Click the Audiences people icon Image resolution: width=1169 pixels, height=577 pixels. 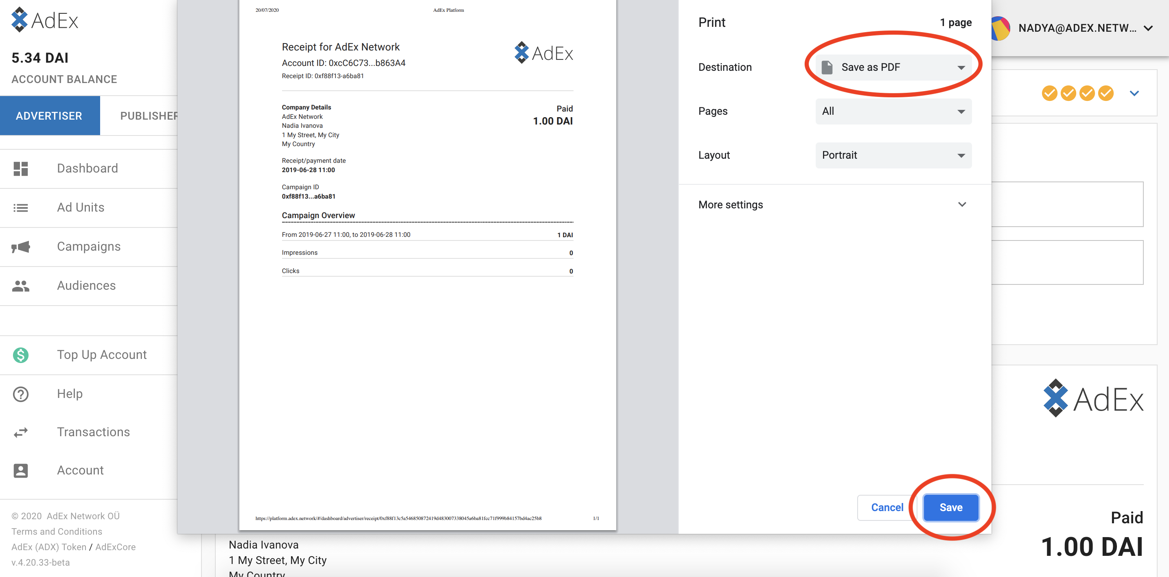click(x=20, y=286)
